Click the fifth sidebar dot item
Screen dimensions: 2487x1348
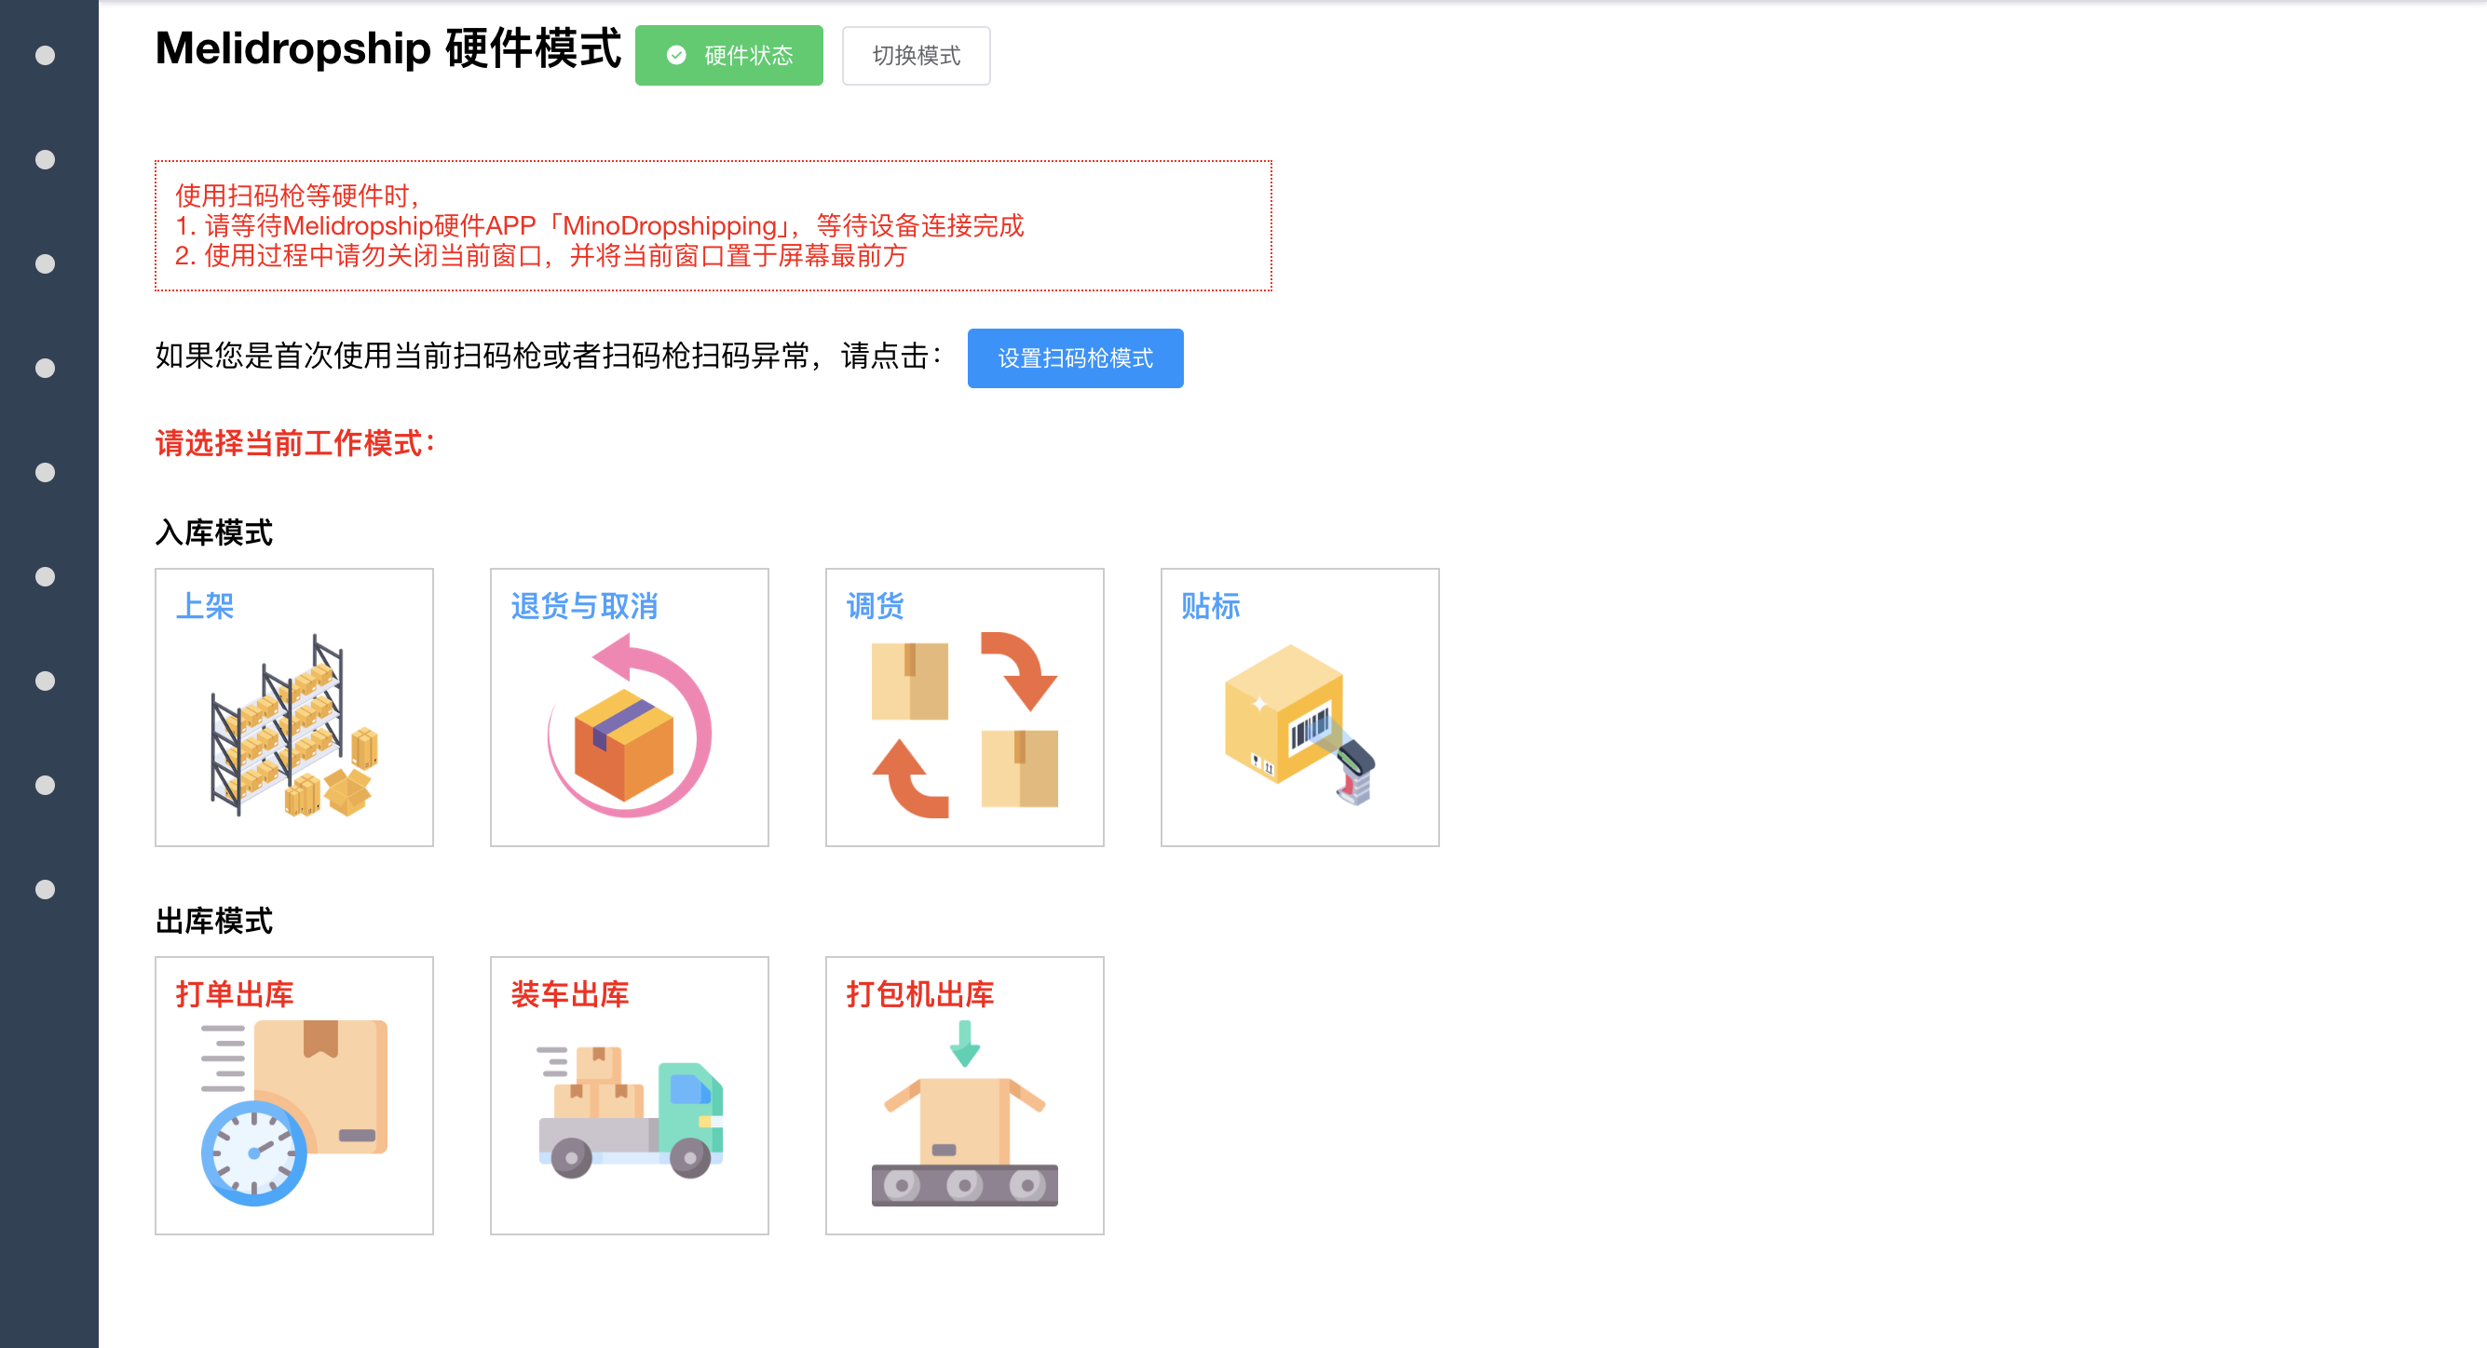[46, 472]
